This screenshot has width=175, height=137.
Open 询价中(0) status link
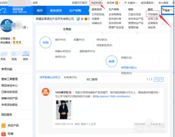click(60, 40)
